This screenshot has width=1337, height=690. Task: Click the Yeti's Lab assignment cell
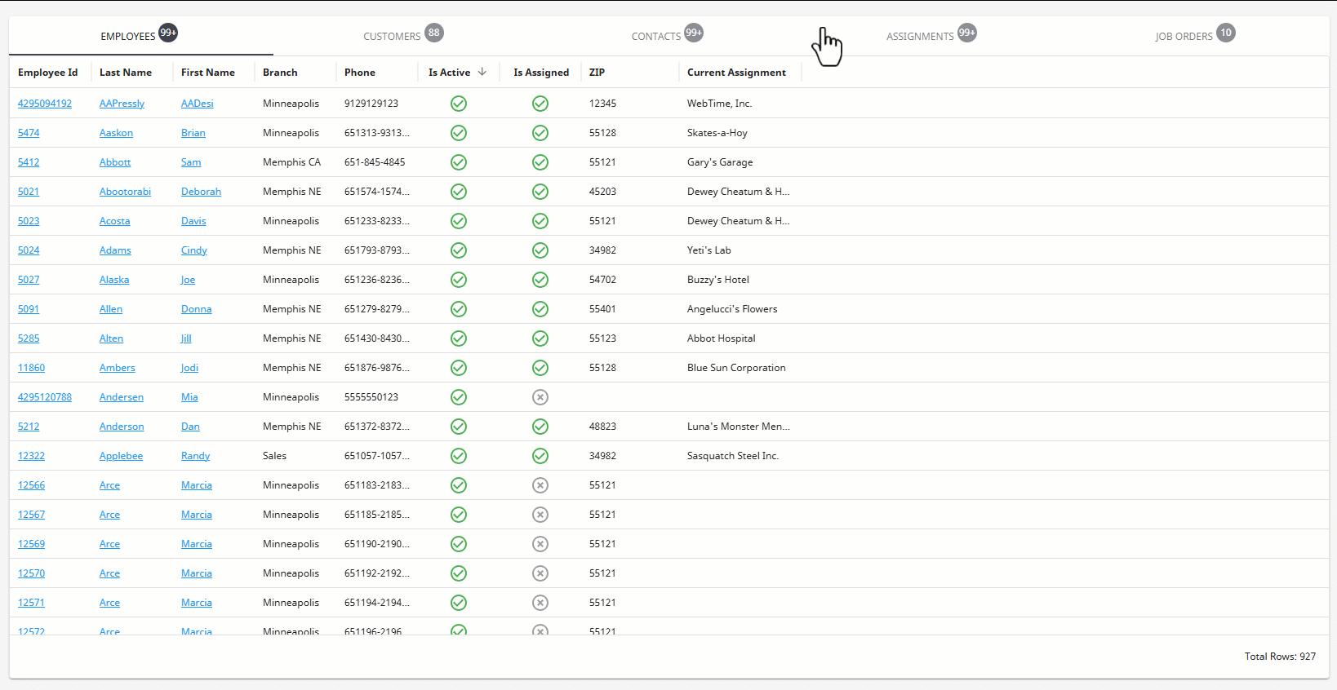click(x=709, y=250)
